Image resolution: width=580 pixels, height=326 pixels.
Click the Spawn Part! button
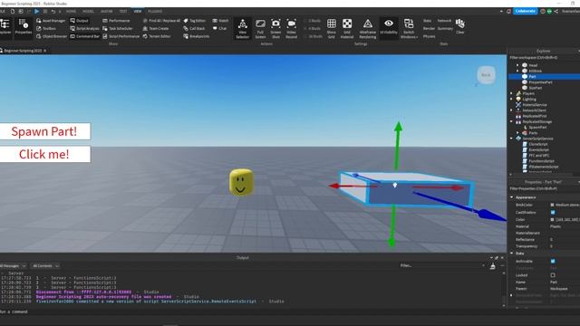pos(44,131)
